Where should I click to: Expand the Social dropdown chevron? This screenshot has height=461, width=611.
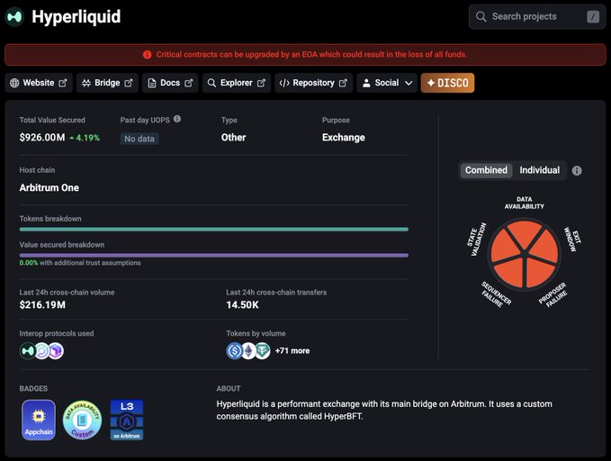(x=409, y=83)
